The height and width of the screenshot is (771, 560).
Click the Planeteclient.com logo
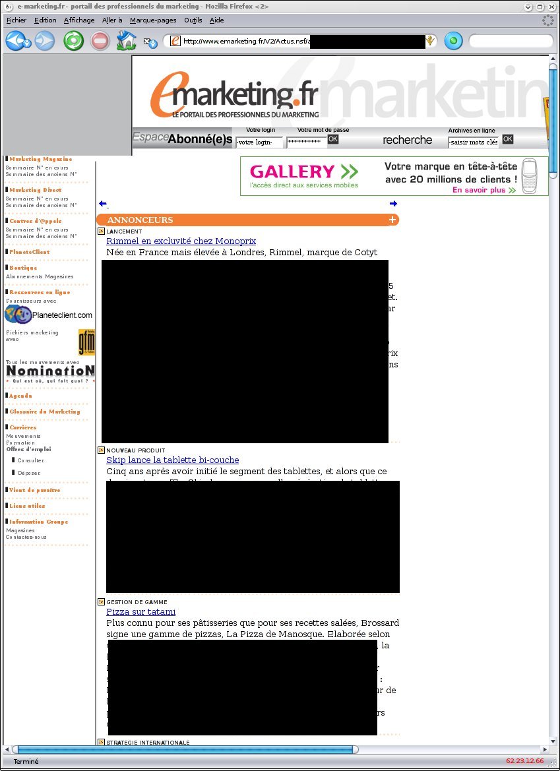pos(49,315)
